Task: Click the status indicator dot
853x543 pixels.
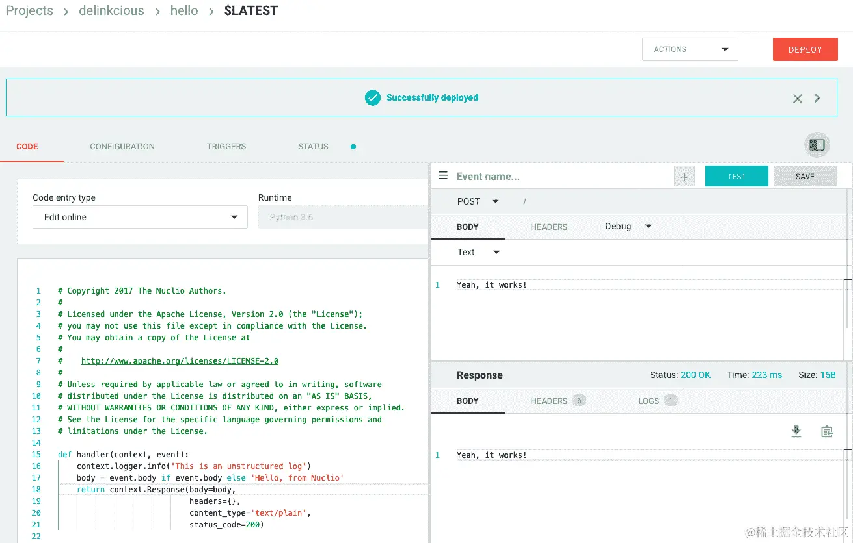Action: tap(353, 147)
